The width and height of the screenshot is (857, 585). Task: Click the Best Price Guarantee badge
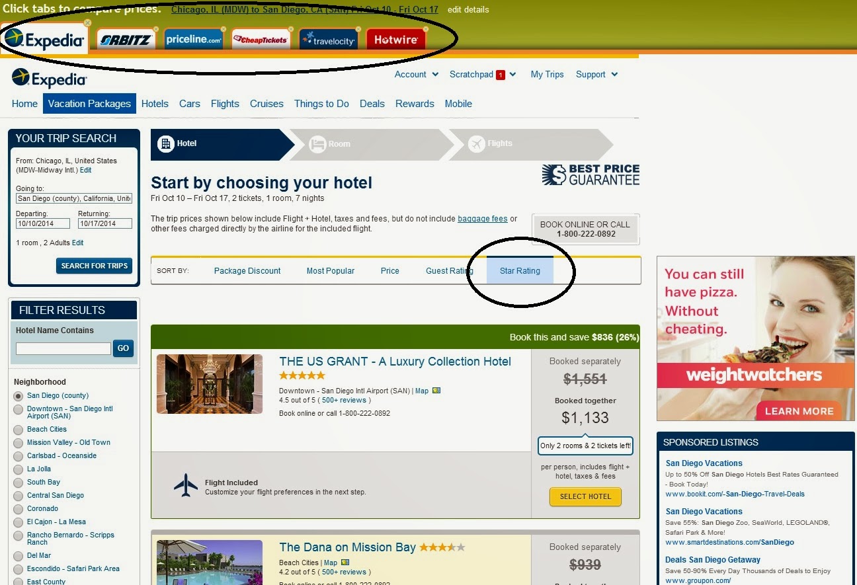tap(591, 175)
